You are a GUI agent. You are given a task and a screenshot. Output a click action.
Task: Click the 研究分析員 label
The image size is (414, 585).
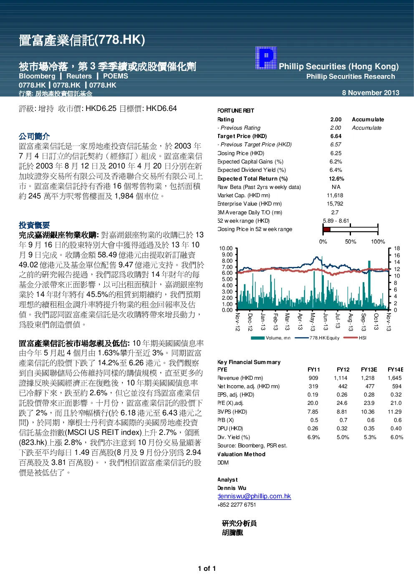[x=239, y=523]
